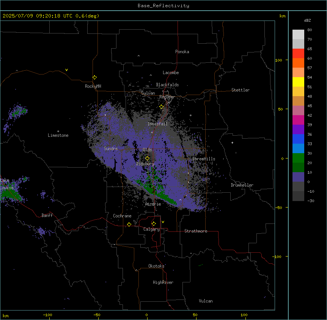Click the 100 tick on the bottom axis
Viewport: 327px width, 320px height.
(244, 315)
